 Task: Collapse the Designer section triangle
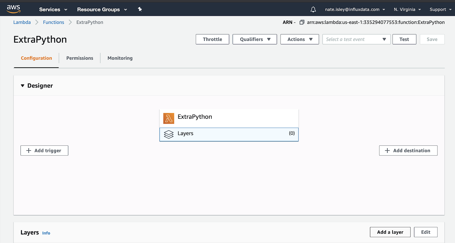point(22,86)
